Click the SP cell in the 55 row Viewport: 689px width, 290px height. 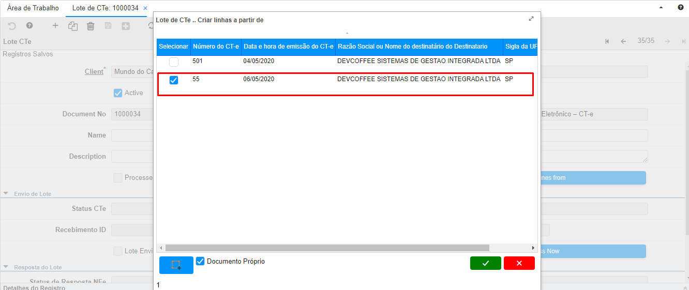(509, 79)
